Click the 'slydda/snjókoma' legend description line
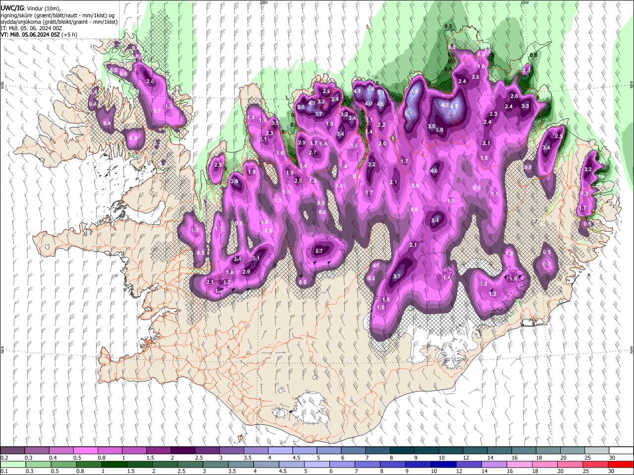Image resolution: width=634 pixels, height=475 pixels. point(59,22)
